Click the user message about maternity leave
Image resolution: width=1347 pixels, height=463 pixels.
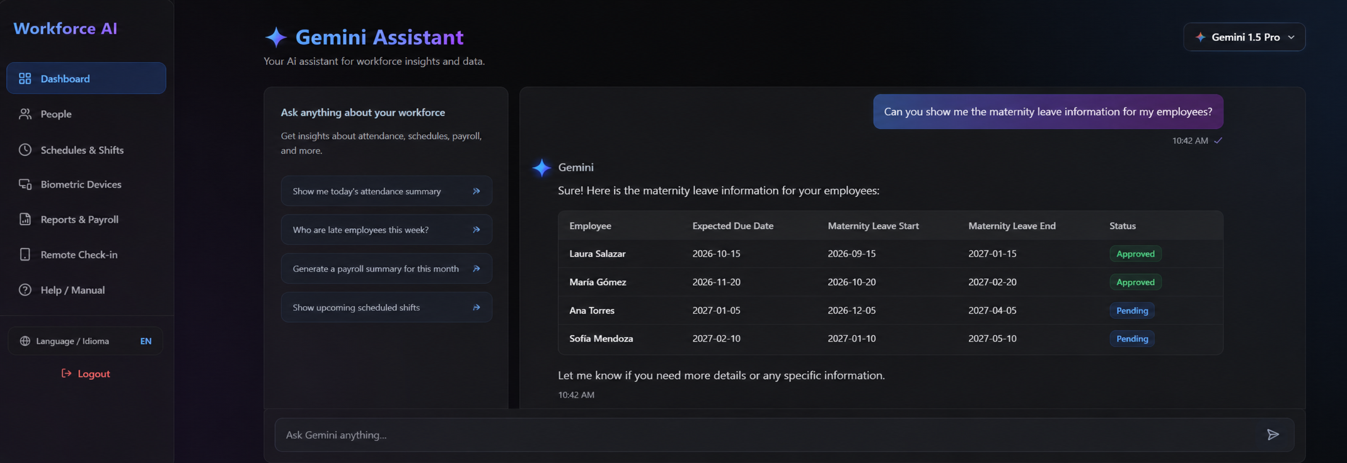pos(1048,112)
